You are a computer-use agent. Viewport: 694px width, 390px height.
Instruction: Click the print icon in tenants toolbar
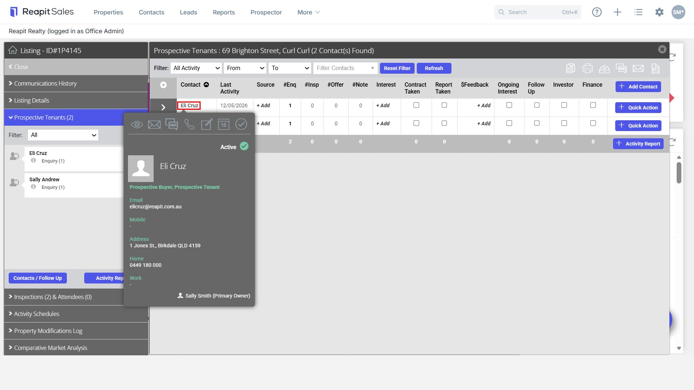pos(588,68)
